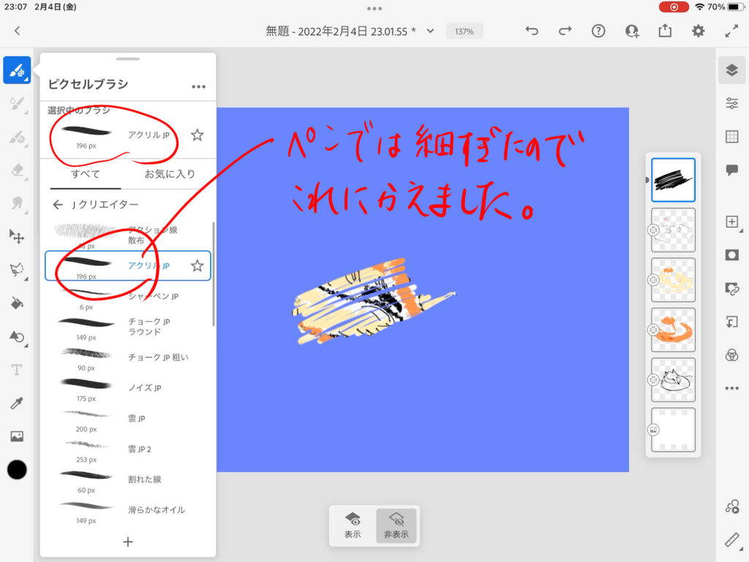Switch to the お気に入り tab
This screenshot has height=562, width=749.
[171, 174]
